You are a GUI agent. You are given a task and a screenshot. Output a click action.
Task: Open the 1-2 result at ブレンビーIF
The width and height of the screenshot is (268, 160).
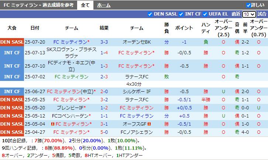104,108
